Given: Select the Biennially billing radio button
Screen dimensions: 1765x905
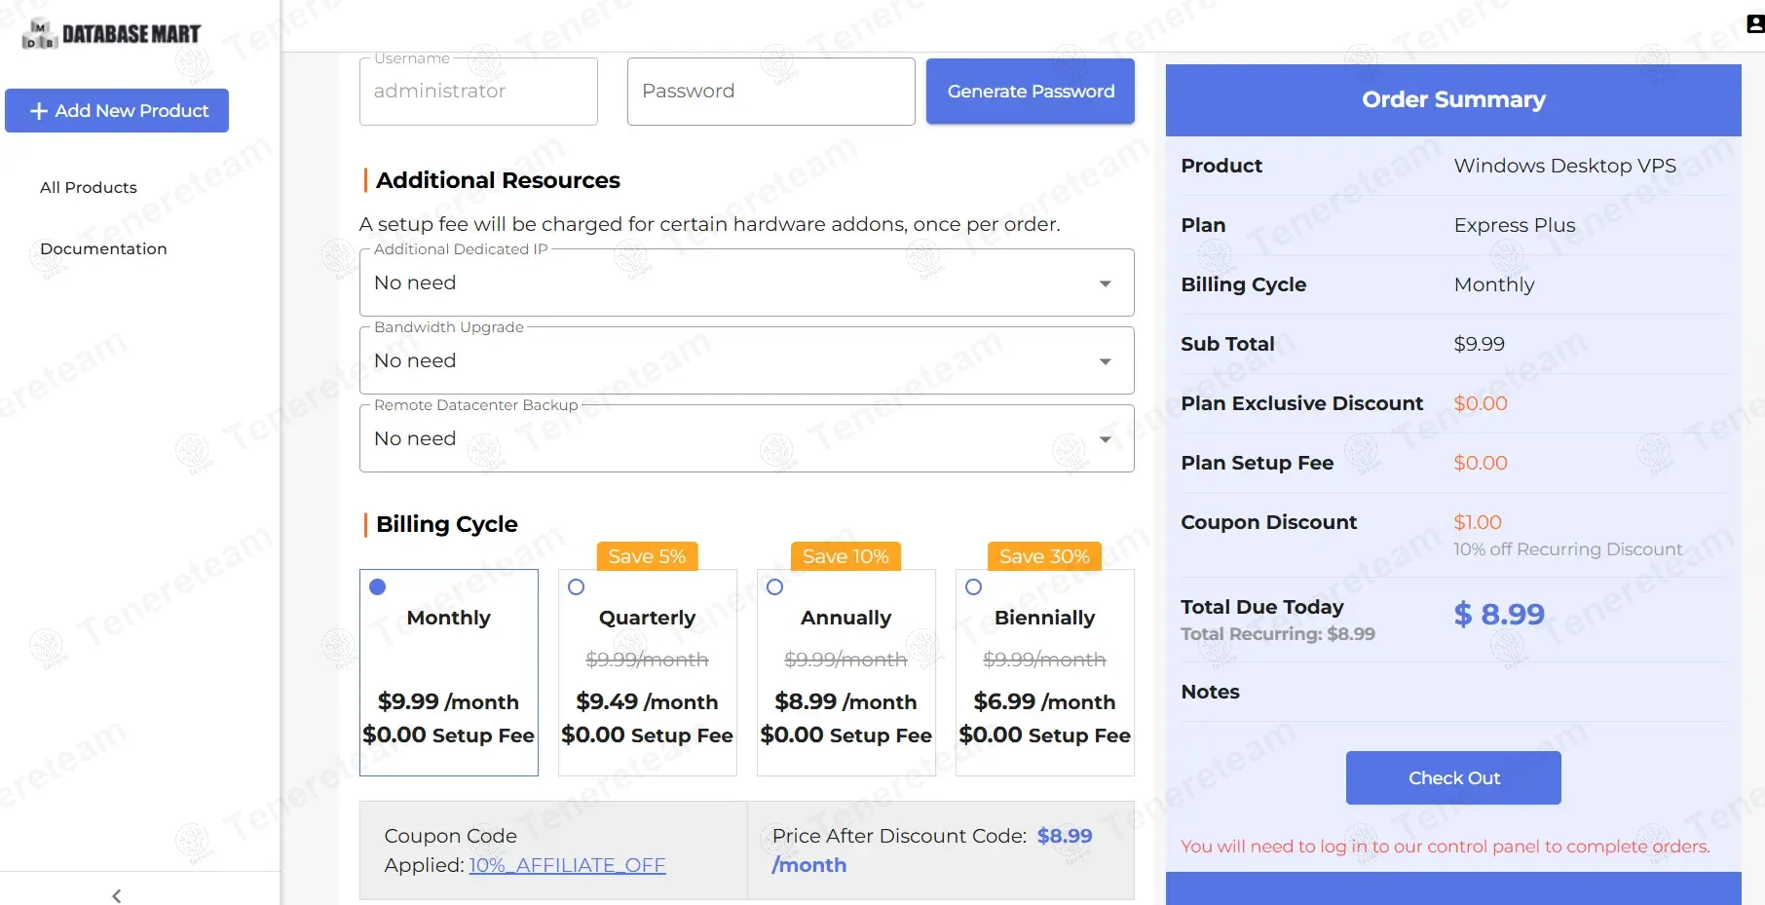Looking at the screenshot, I should [974, 586].
